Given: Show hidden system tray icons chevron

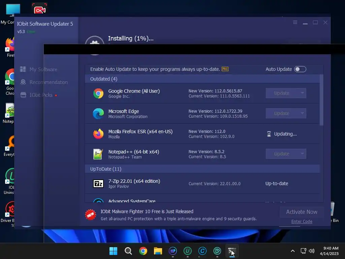Looking at the screenshot, I should point(293,251).
